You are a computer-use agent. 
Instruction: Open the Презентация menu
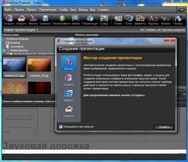(48, 10)
